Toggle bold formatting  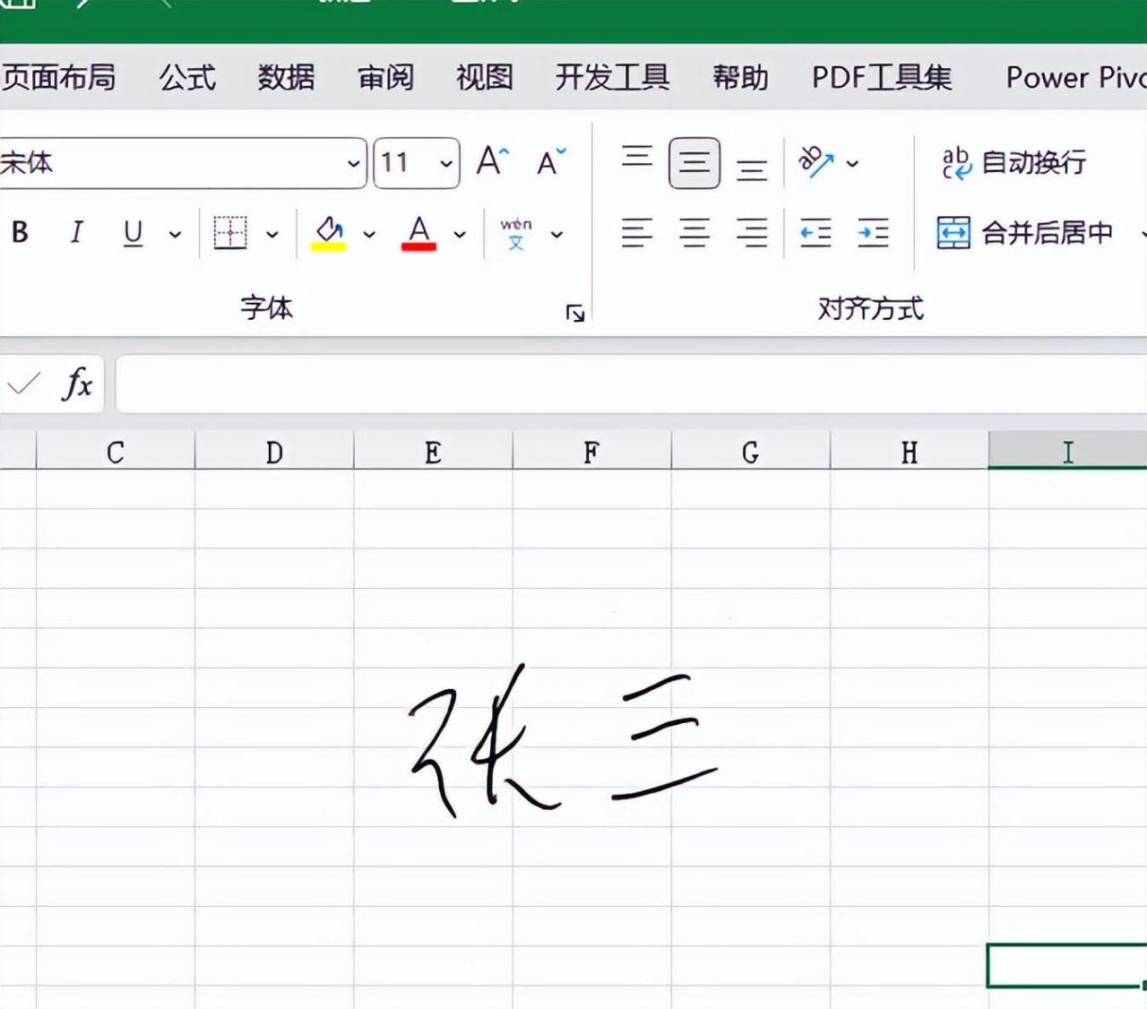(20, 233)
